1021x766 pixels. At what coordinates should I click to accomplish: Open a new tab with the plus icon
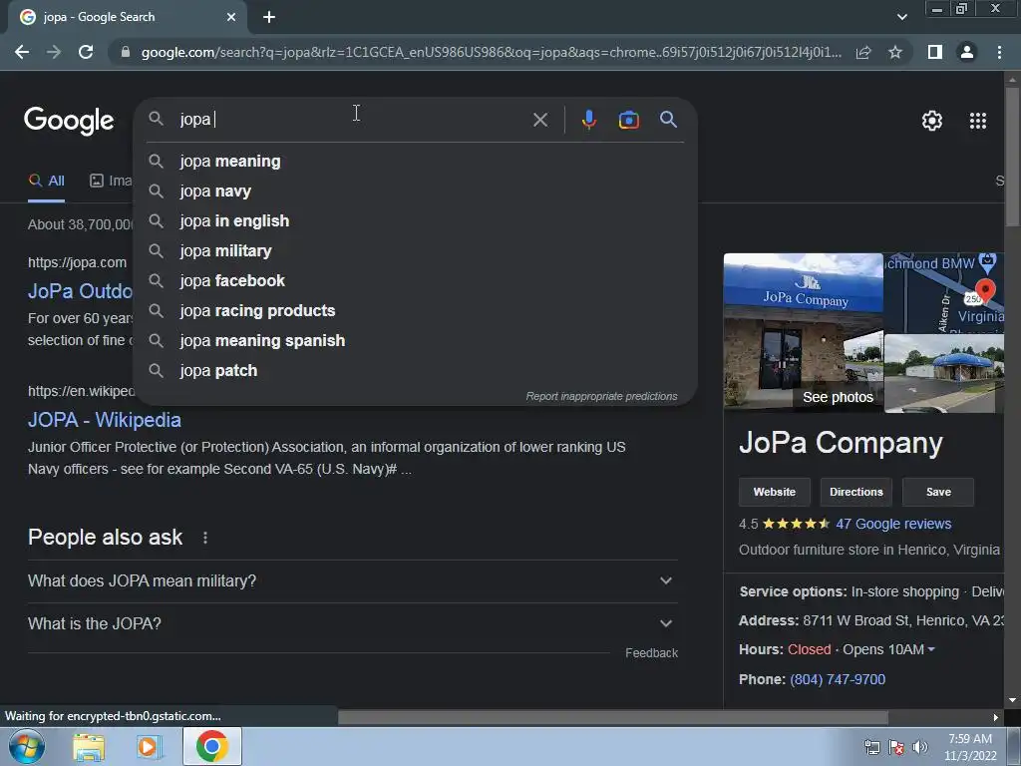(269, 17)
